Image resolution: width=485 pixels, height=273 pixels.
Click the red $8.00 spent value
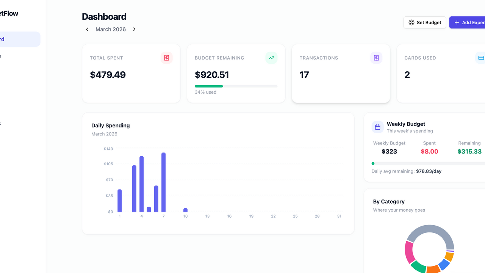point(429,151)
